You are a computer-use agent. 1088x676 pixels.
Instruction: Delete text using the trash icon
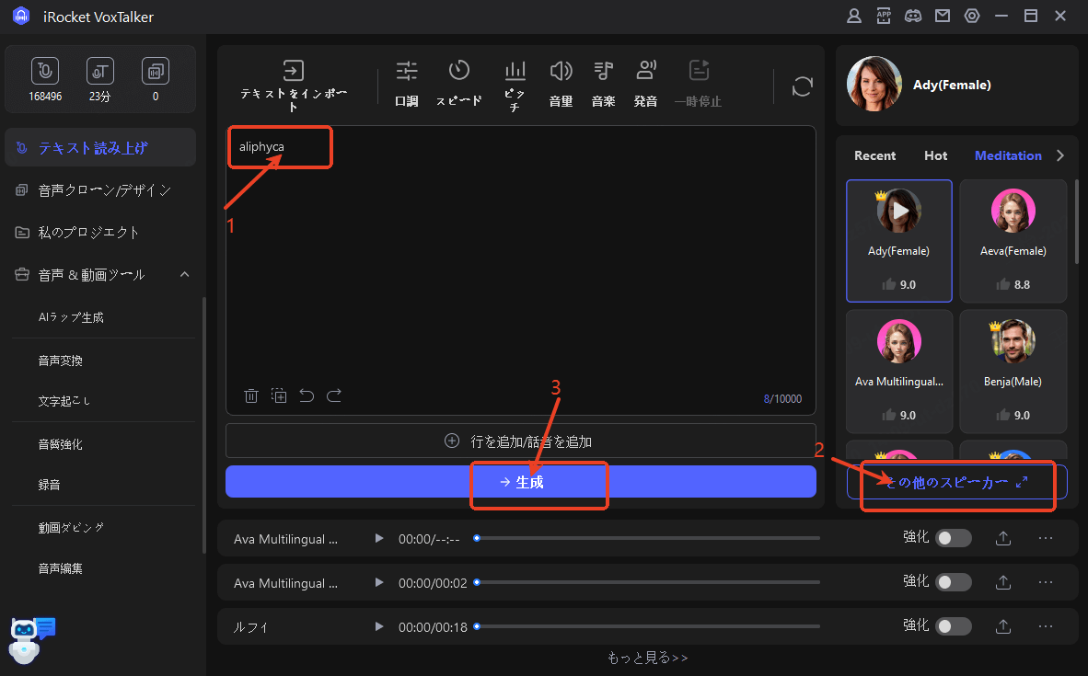[251, 395]
